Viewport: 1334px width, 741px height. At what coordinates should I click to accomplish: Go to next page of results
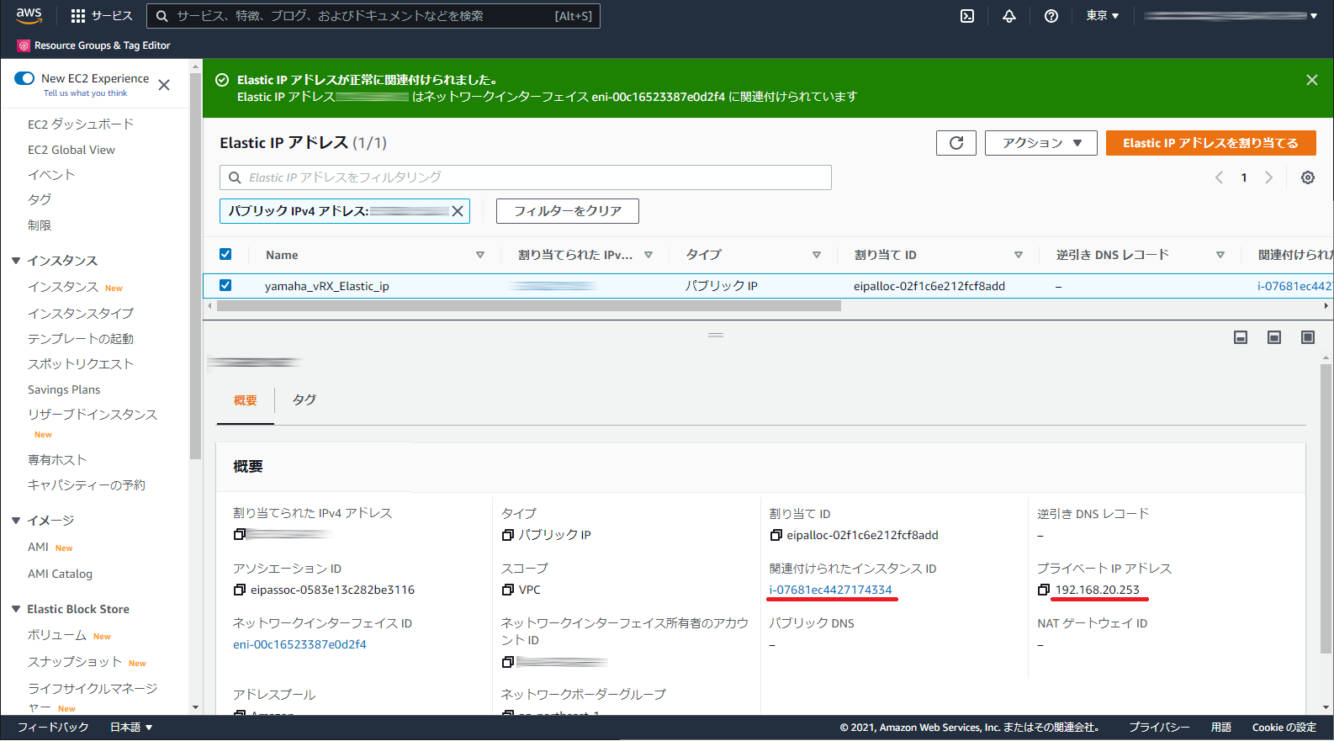click(1269, 177)
